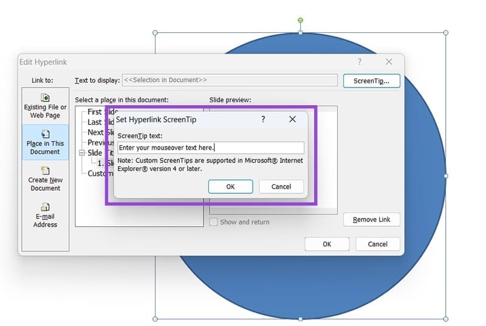Close the Set Hyperlink ScreenTip dialog

click(x=292, y=119)
